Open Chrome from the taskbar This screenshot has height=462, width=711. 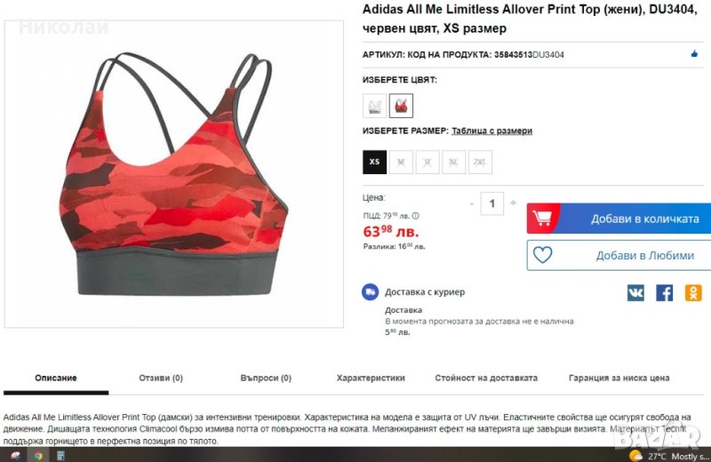[x=38, y=456]
